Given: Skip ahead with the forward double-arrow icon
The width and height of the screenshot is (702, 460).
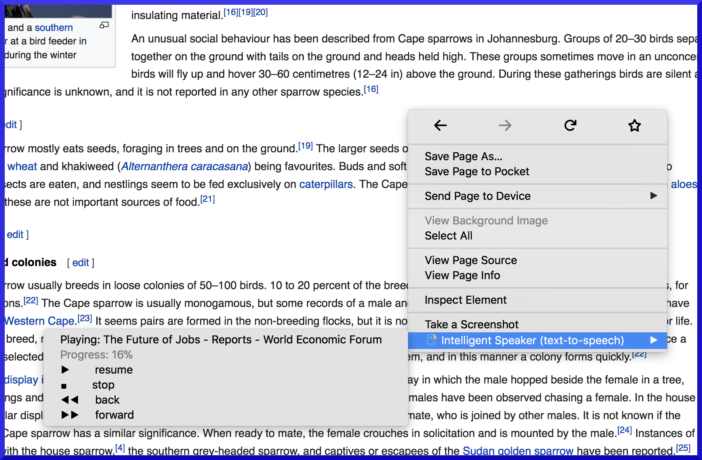Looking at the screenshot, I should (x=70, y=415).
